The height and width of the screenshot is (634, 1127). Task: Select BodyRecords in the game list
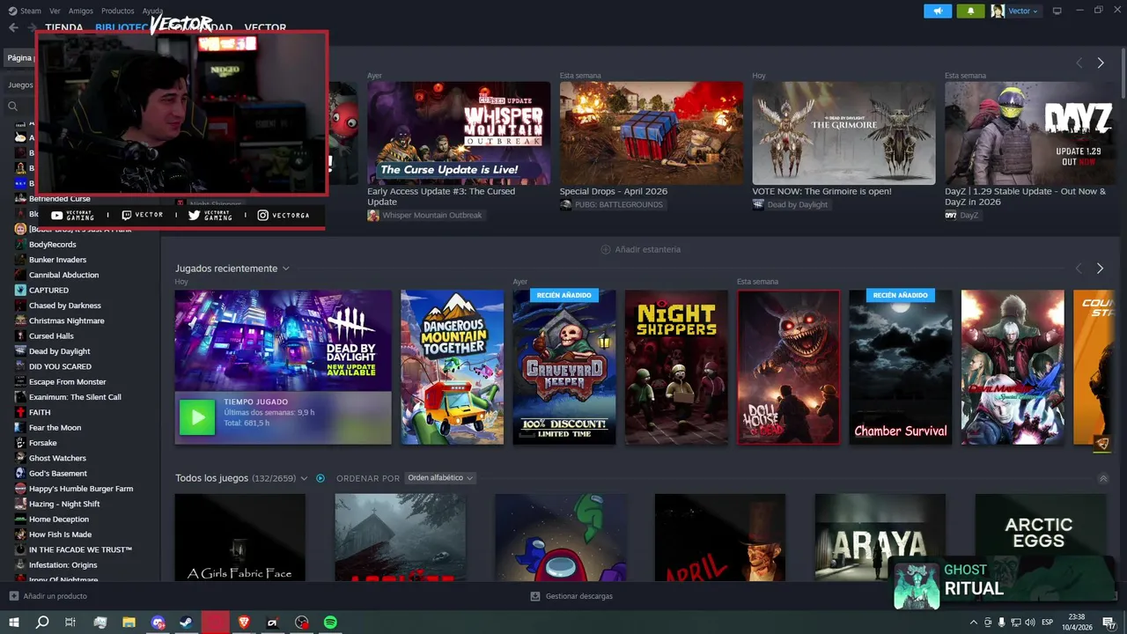click(53, 244)
